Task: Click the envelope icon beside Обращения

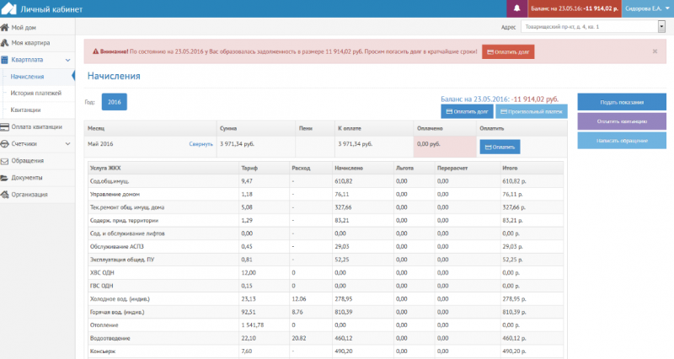Action: (6, 161)
